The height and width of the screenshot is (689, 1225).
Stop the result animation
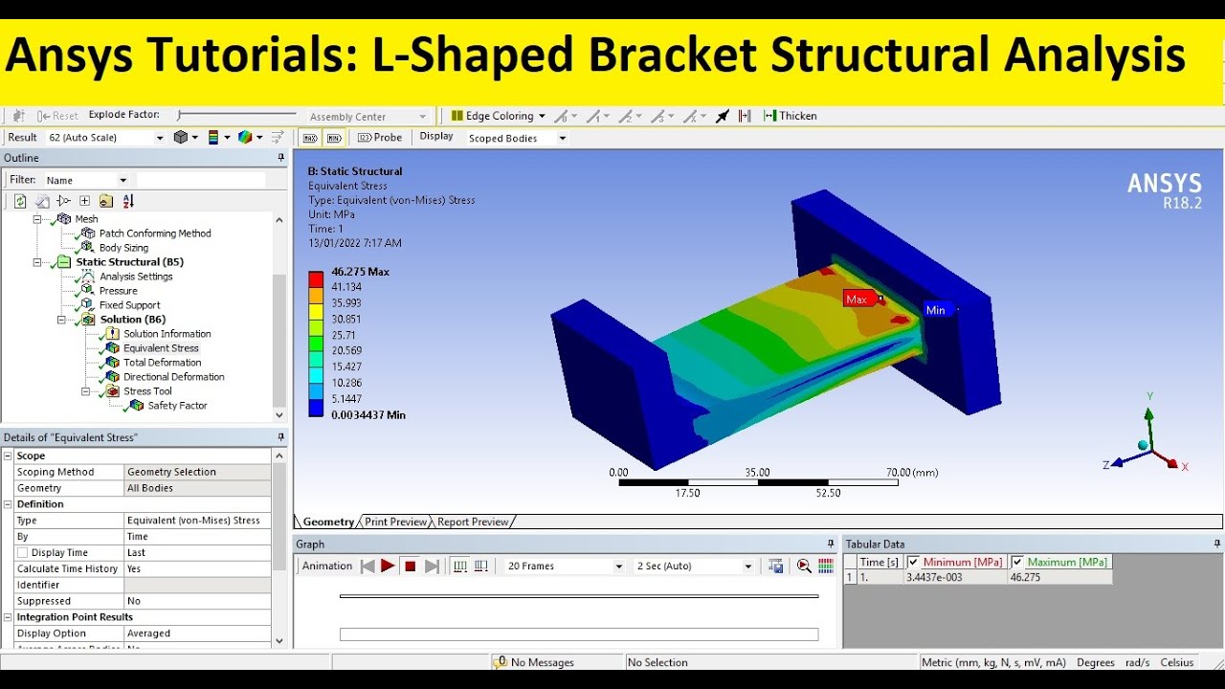(x=410, y=567)
